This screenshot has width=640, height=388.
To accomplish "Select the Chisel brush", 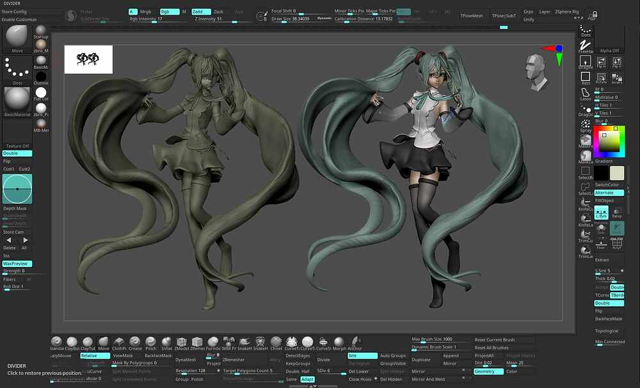I will (276, 343).
